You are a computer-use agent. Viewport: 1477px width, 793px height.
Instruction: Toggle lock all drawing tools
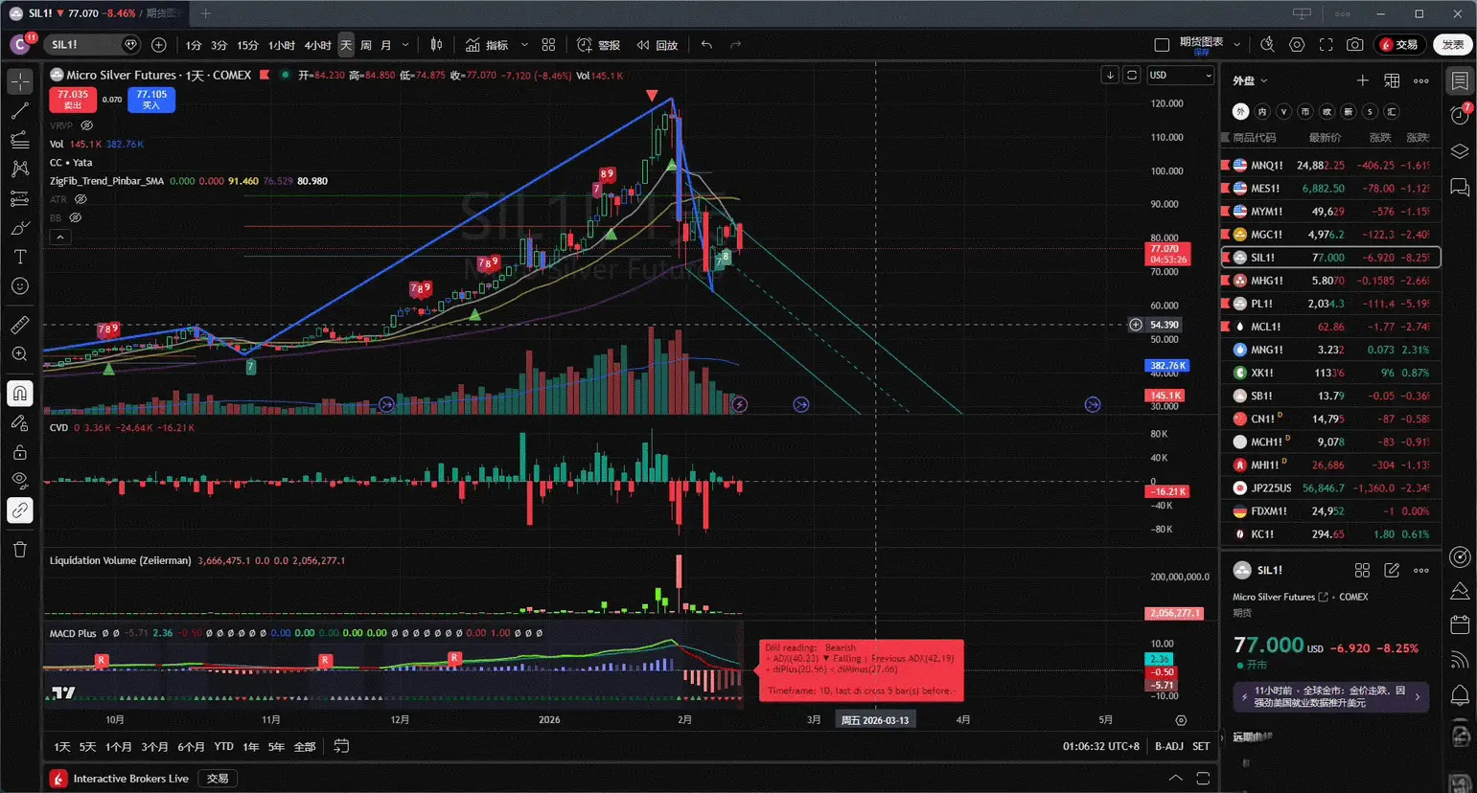pos(20,452)
